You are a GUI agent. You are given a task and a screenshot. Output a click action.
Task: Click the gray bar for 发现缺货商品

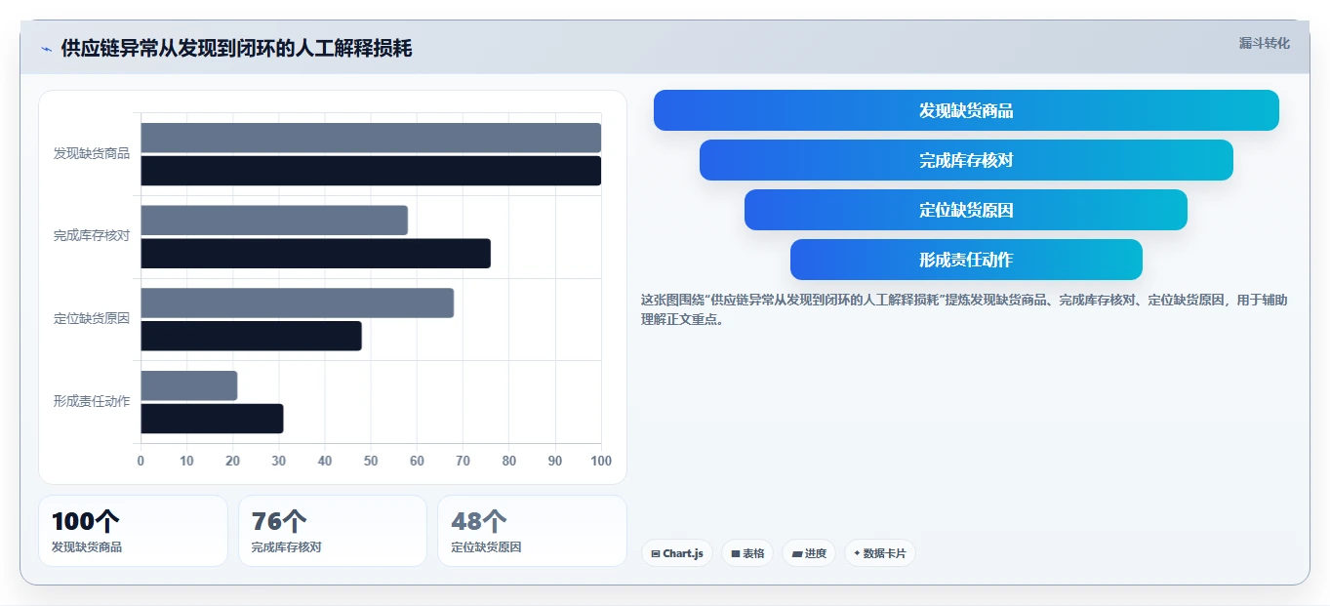click(x=371, y=138)
